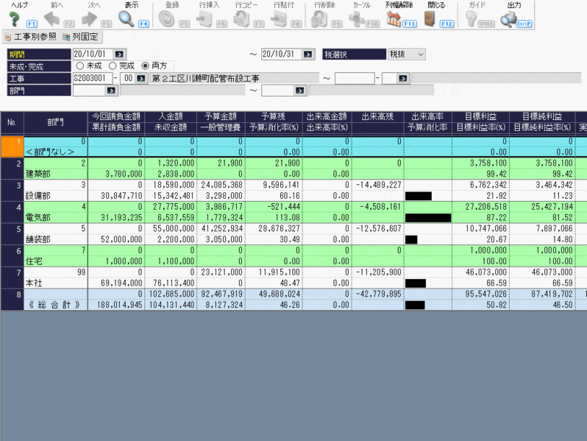Click the F1 key badge
The image size is (587, 441).
[x=32, y=24]
